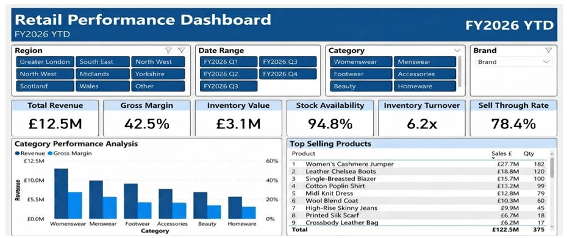The width and height of the screenshot is (567, 238).
Task: Choose the FY2026 Q4 date tile
Action: tap(288, 74)
